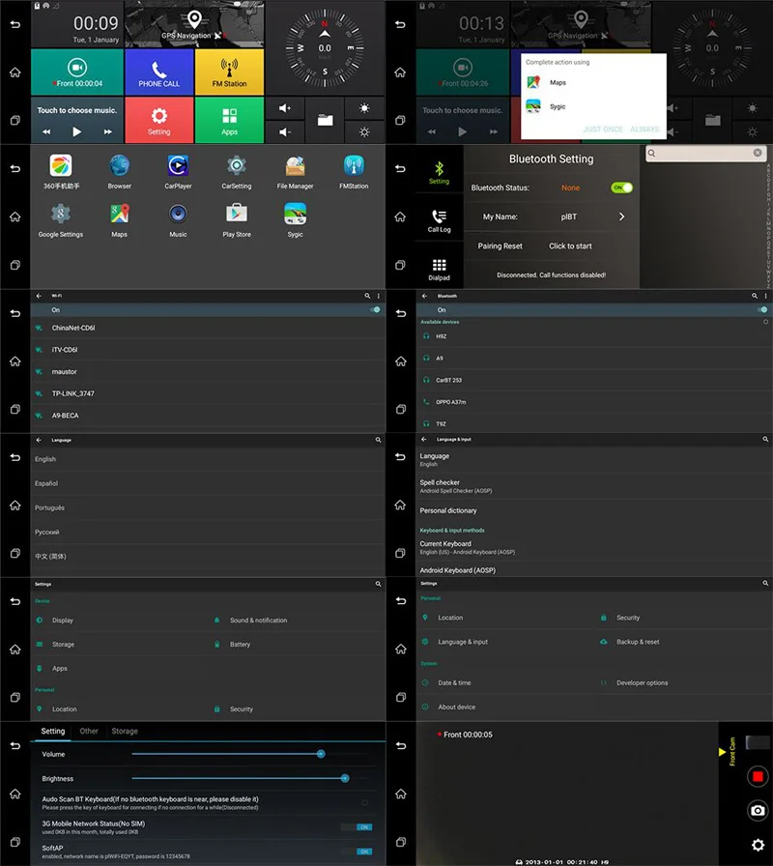Screen dimensions: 773x866
Task: Choose Español in Language list
Action: [208, 483]
